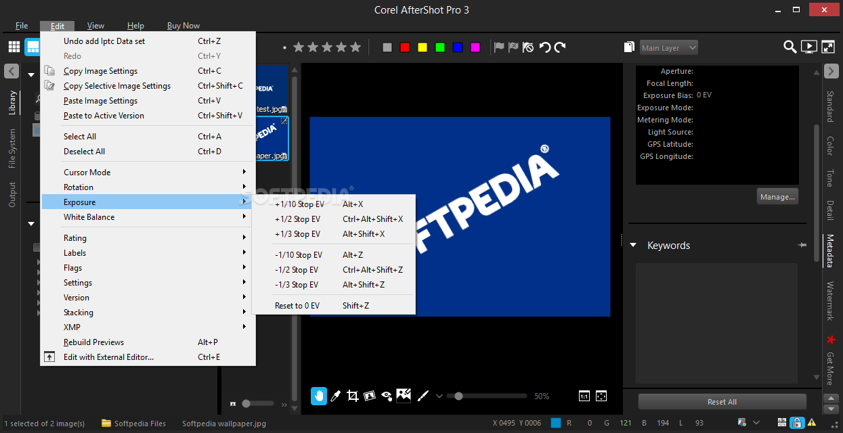
Task: Open the Get More tab
Action: pyautogui.click(x=830, y=368)
